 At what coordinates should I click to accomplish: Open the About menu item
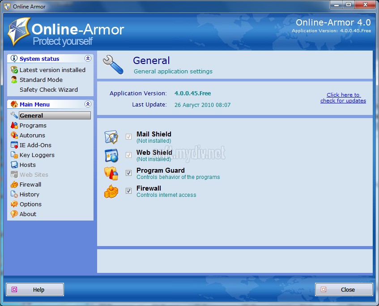tap(28, 214)
